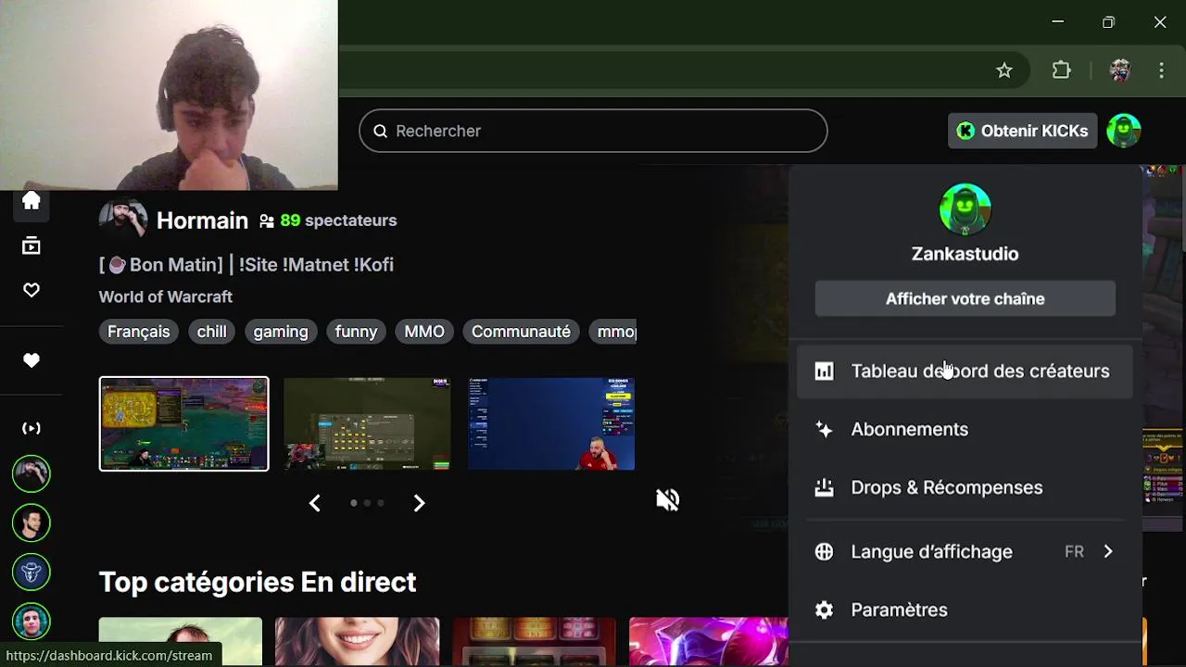Open the Hormain channel name link

[x=202, y=220]
